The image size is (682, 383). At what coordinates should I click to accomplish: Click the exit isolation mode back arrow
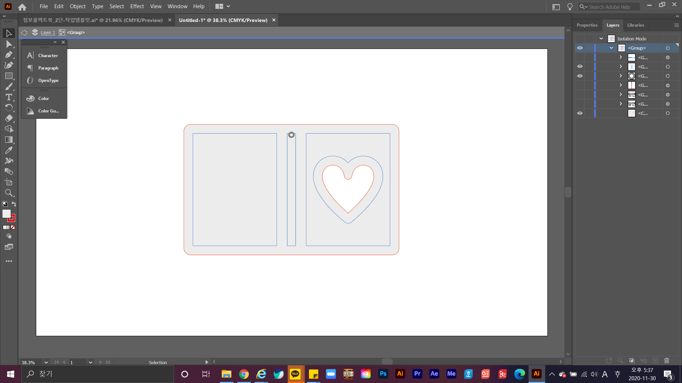click(24, 33)
